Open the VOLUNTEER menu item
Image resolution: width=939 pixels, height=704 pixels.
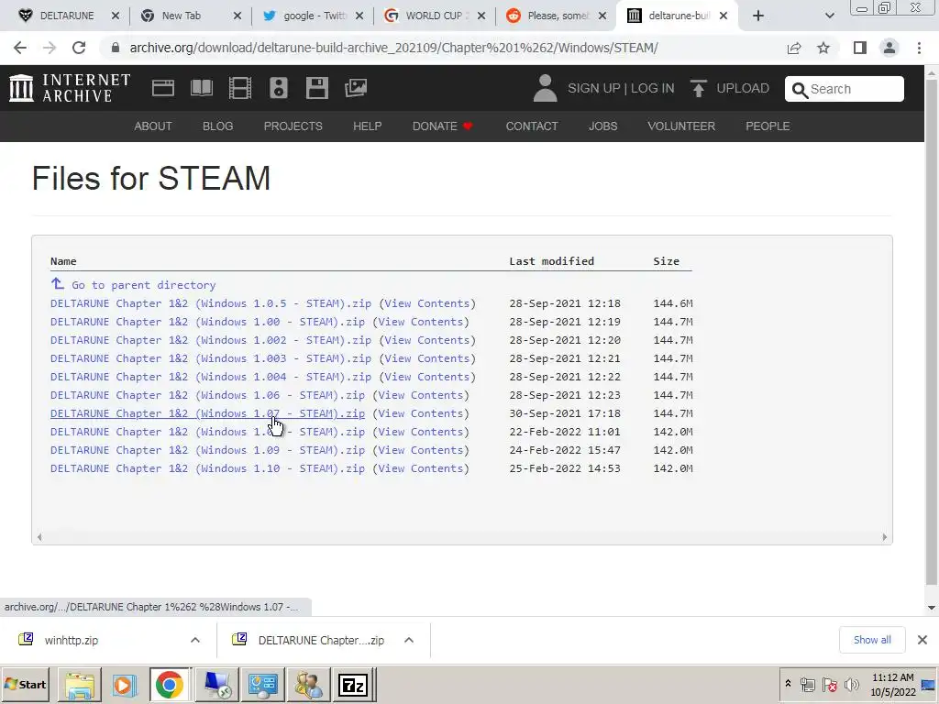(x=681, y=126)
